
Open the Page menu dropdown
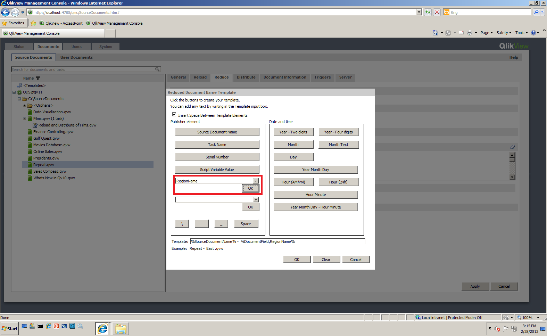487,33
